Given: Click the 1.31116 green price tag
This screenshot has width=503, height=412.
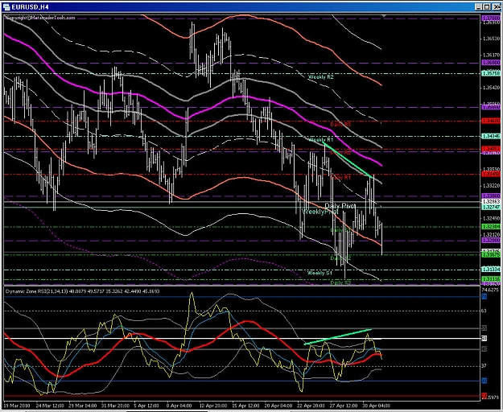Looking at the screenshot, I should [x=491, y=279].
